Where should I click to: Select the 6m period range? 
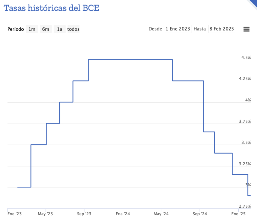(x=45, y=29)
